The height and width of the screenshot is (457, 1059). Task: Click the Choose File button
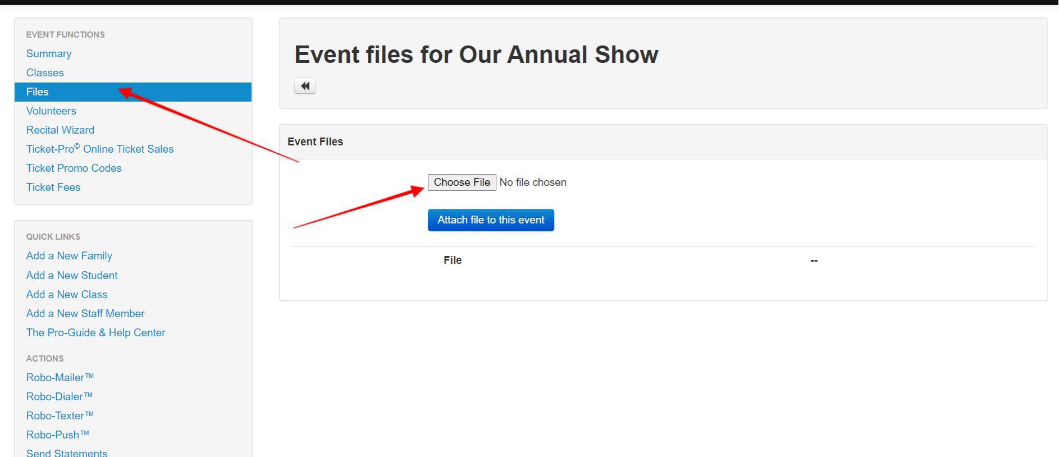point(462,182)
